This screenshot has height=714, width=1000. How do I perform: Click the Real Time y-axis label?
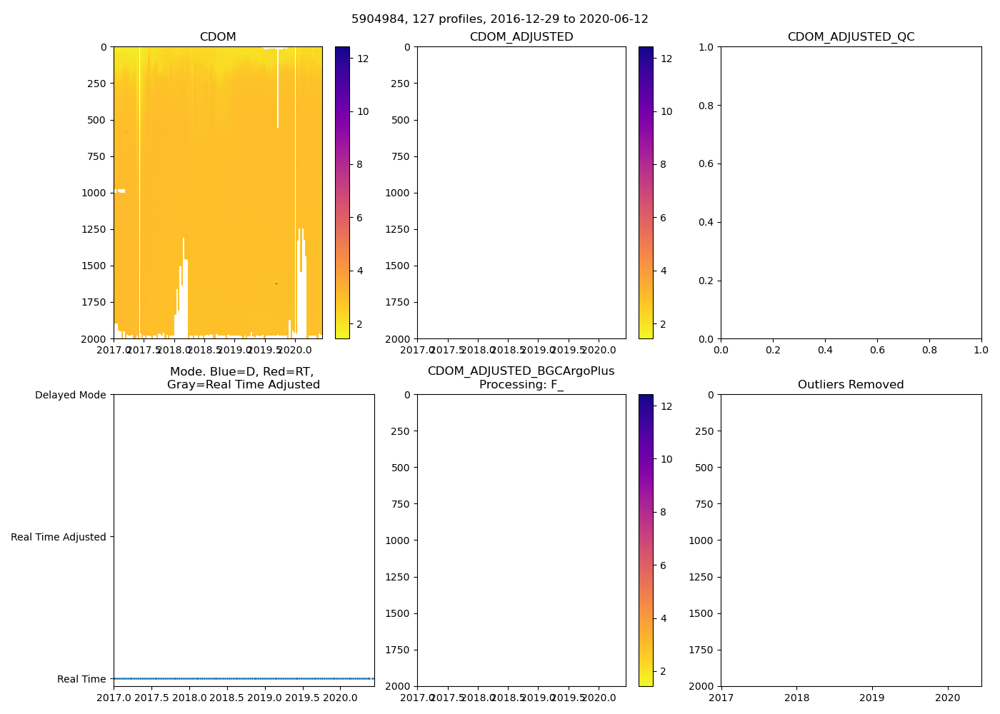point(81,680)
